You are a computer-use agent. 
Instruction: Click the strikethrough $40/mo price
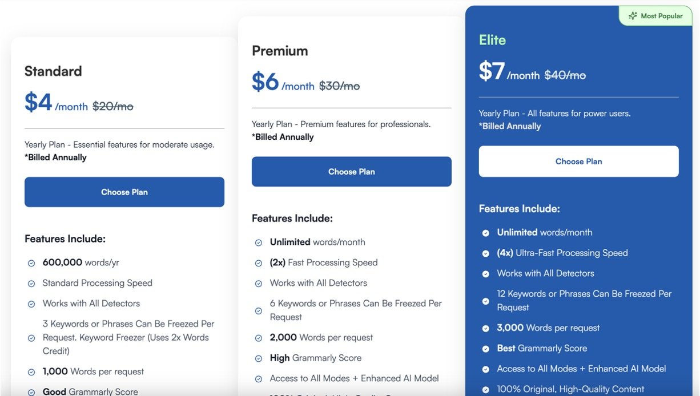tap(565, 75)
